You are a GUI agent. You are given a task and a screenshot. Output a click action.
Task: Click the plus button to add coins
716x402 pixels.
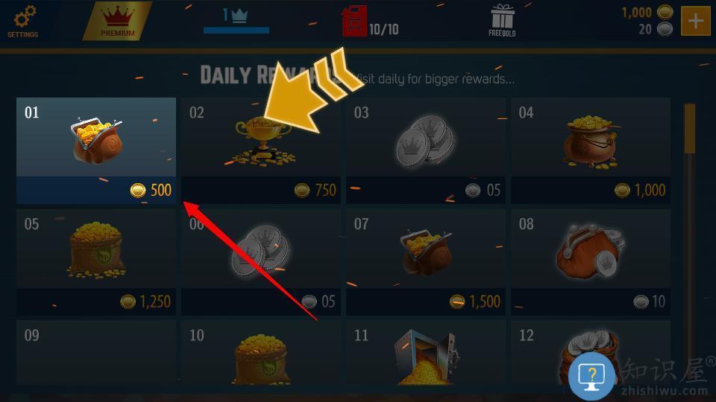tap(695, 21)
